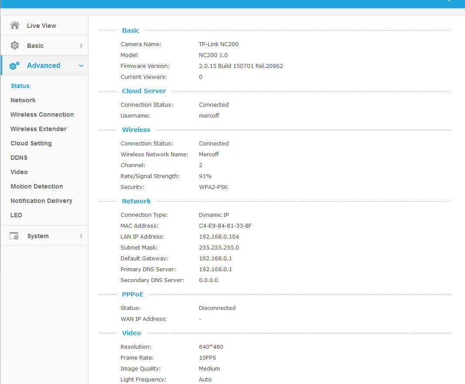
Task: Expand the System menu chevron
Action: pos(81,236)
